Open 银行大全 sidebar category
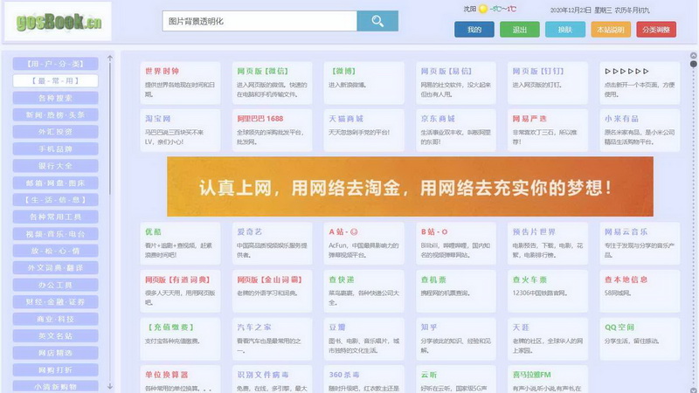 click(x=55, y=165)
